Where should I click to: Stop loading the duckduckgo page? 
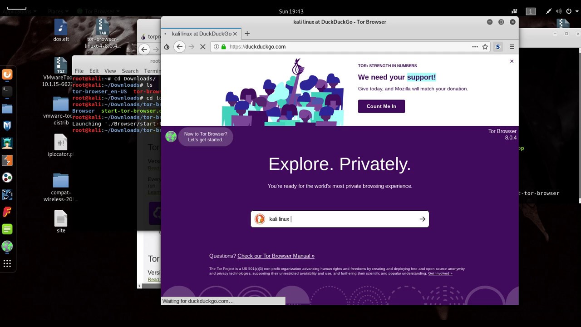(x=203, y=47)
